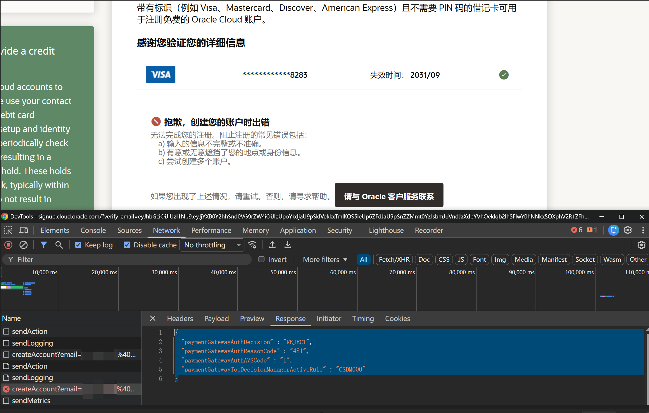Expand the More filters dropdown
Screen dimensions: 649x413
pyautogui.click(x=325, y=259)
